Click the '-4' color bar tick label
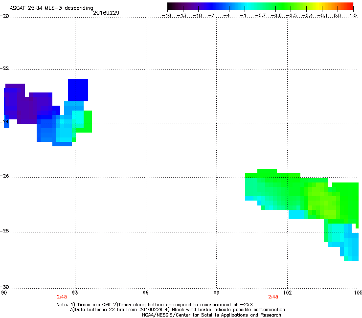362x318 pixels. [x=226, y=16]
